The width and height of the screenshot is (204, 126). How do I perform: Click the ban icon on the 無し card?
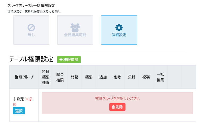(31, 27)
